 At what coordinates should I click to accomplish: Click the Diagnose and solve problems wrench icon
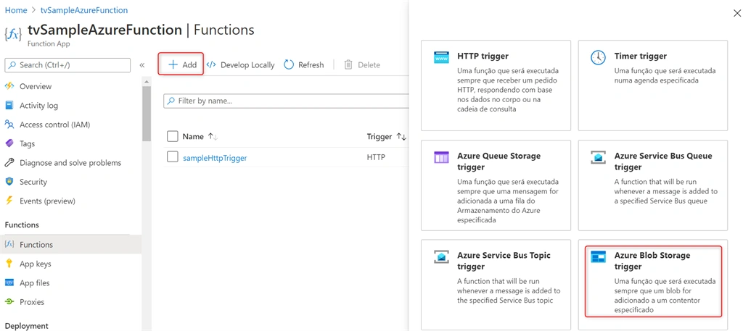click(x=9, y=163)
